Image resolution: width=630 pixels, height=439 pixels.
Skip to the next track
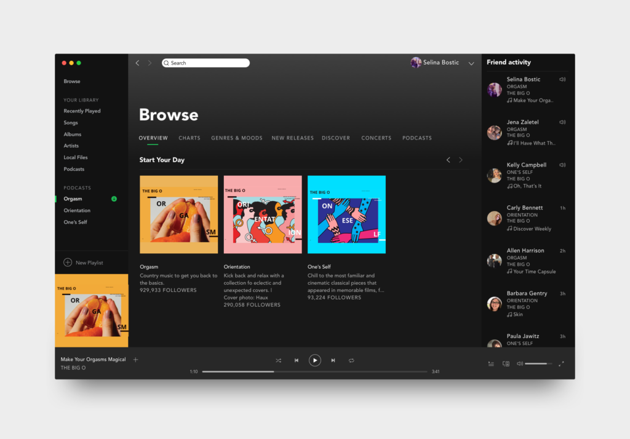(x=333, y=360)
